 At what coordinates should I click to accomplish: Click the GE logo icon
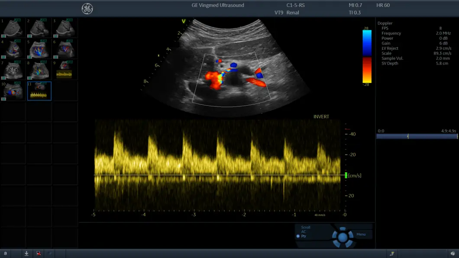click(x=87, y=9)
